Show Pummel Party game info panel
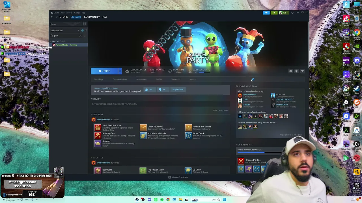The image size is (362, 203). click(296, 71)
